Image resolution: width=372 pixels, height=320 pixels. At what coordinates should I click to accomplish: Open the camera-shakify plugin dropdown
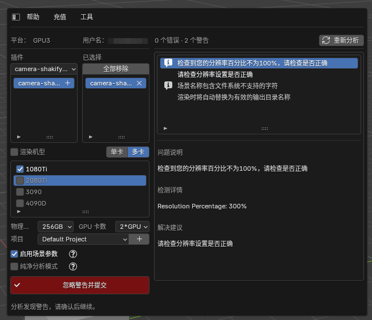tap(44, 69)
